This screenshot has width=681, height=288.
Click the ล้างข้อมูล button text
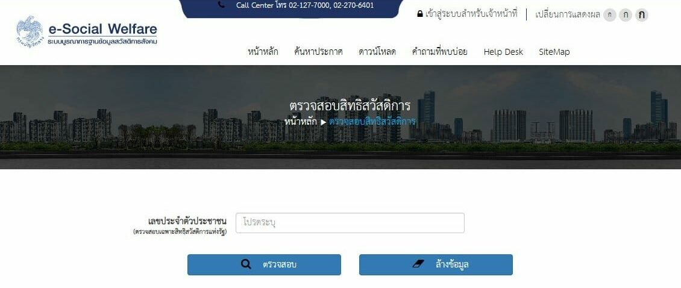[452, 265]
